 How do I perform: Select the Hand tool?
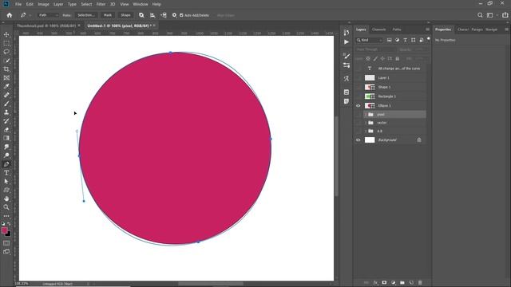(x=6, y=199)
